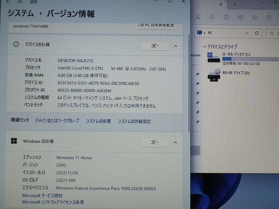The image size is (279, 209).
Task: Open Microsoft サービス規約 link
Action: pos(43,195)
